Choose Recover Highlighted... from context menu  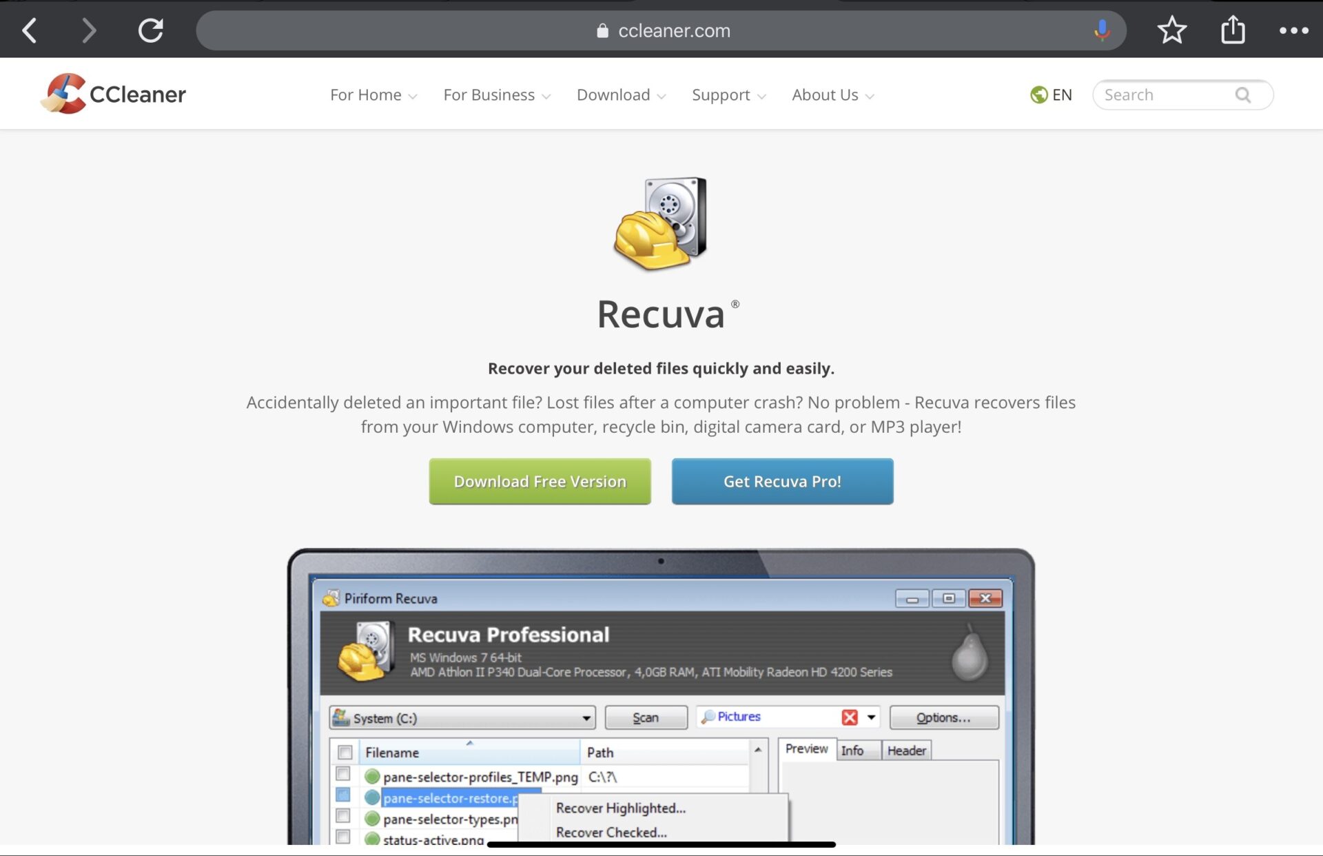click(x=621, y=808)
